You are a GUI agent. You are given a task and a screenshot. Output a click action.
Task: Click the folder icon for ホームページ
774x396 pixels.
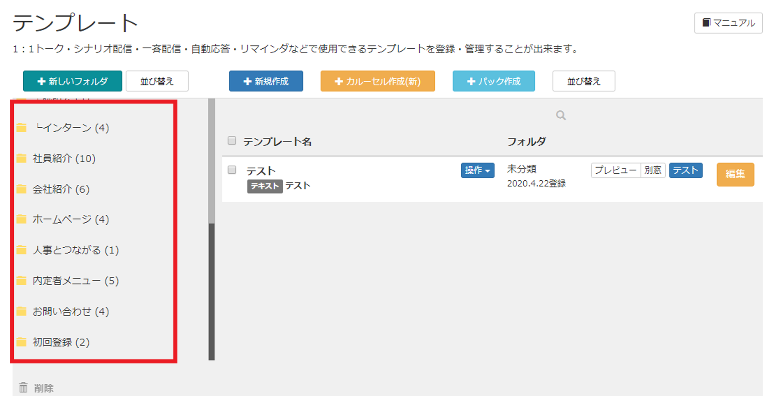click(x=21, y=219)
